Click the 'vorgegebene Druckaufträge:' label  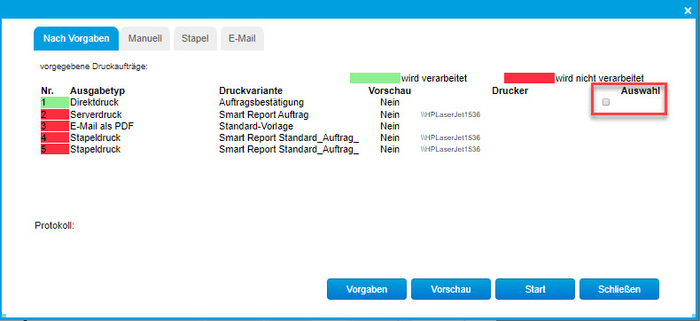tap(94, 67)
